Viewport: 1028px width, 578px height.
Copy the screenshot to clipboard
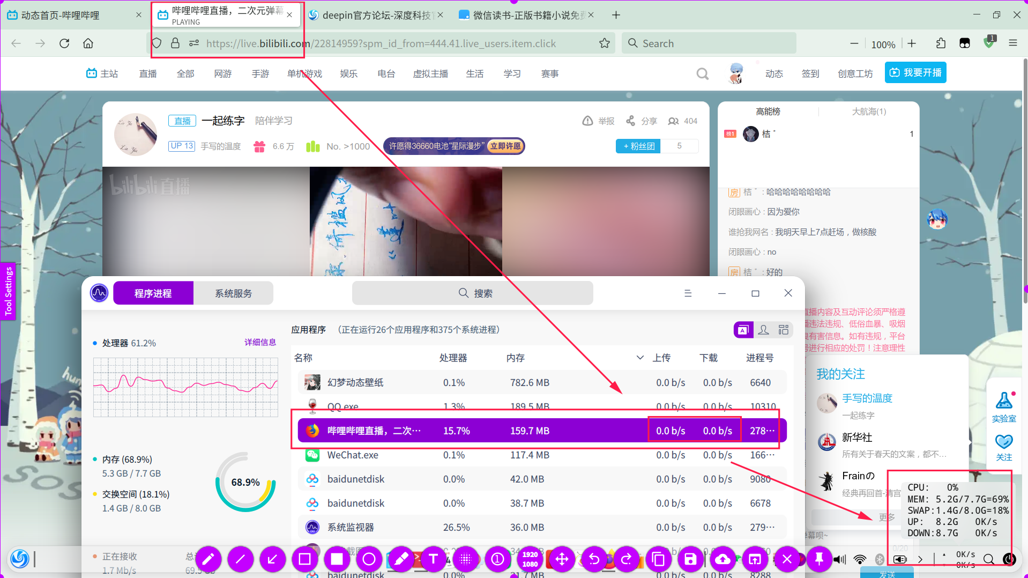coord(658,559)
